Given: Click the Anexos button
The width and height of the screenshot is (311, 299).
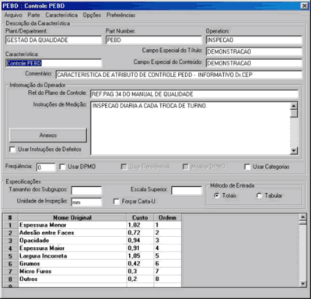Looking at the screenshot, I should tap(48, 135).
